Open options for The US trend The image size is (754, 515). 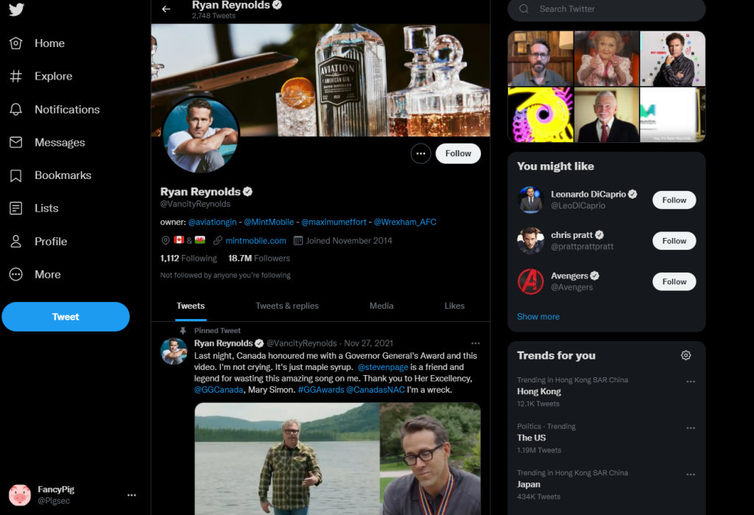[691, 428]
